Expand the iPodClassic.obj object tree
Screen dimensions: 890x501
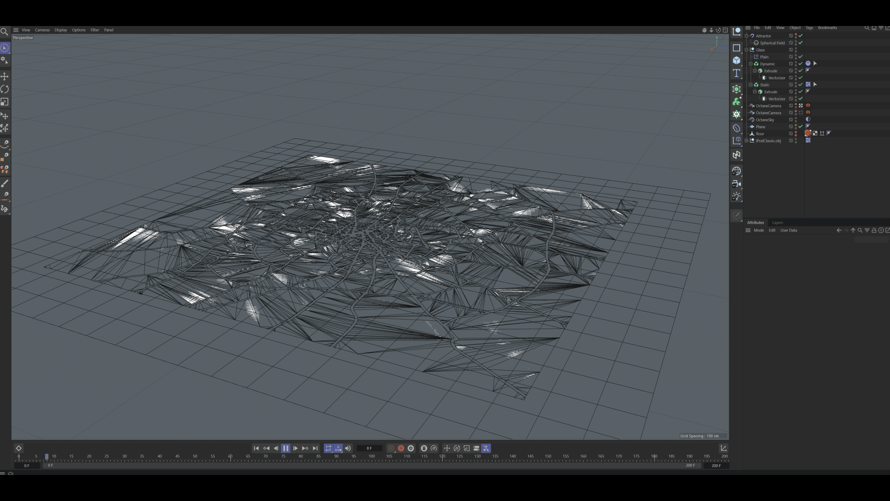point(746,141)
